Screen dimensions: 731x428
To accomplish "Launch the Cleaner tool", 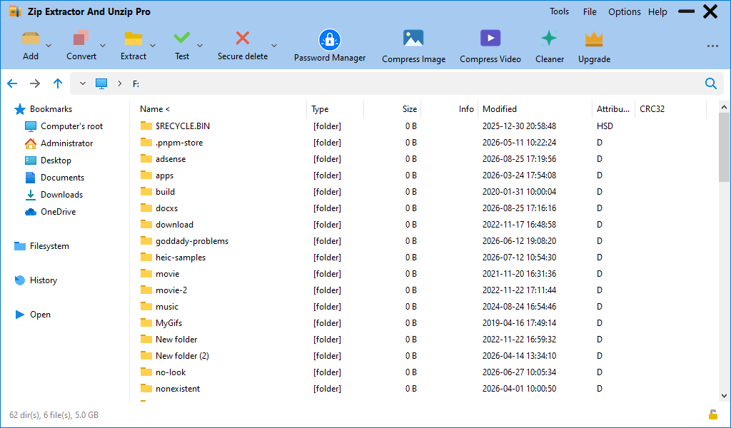I will [550, 46].
